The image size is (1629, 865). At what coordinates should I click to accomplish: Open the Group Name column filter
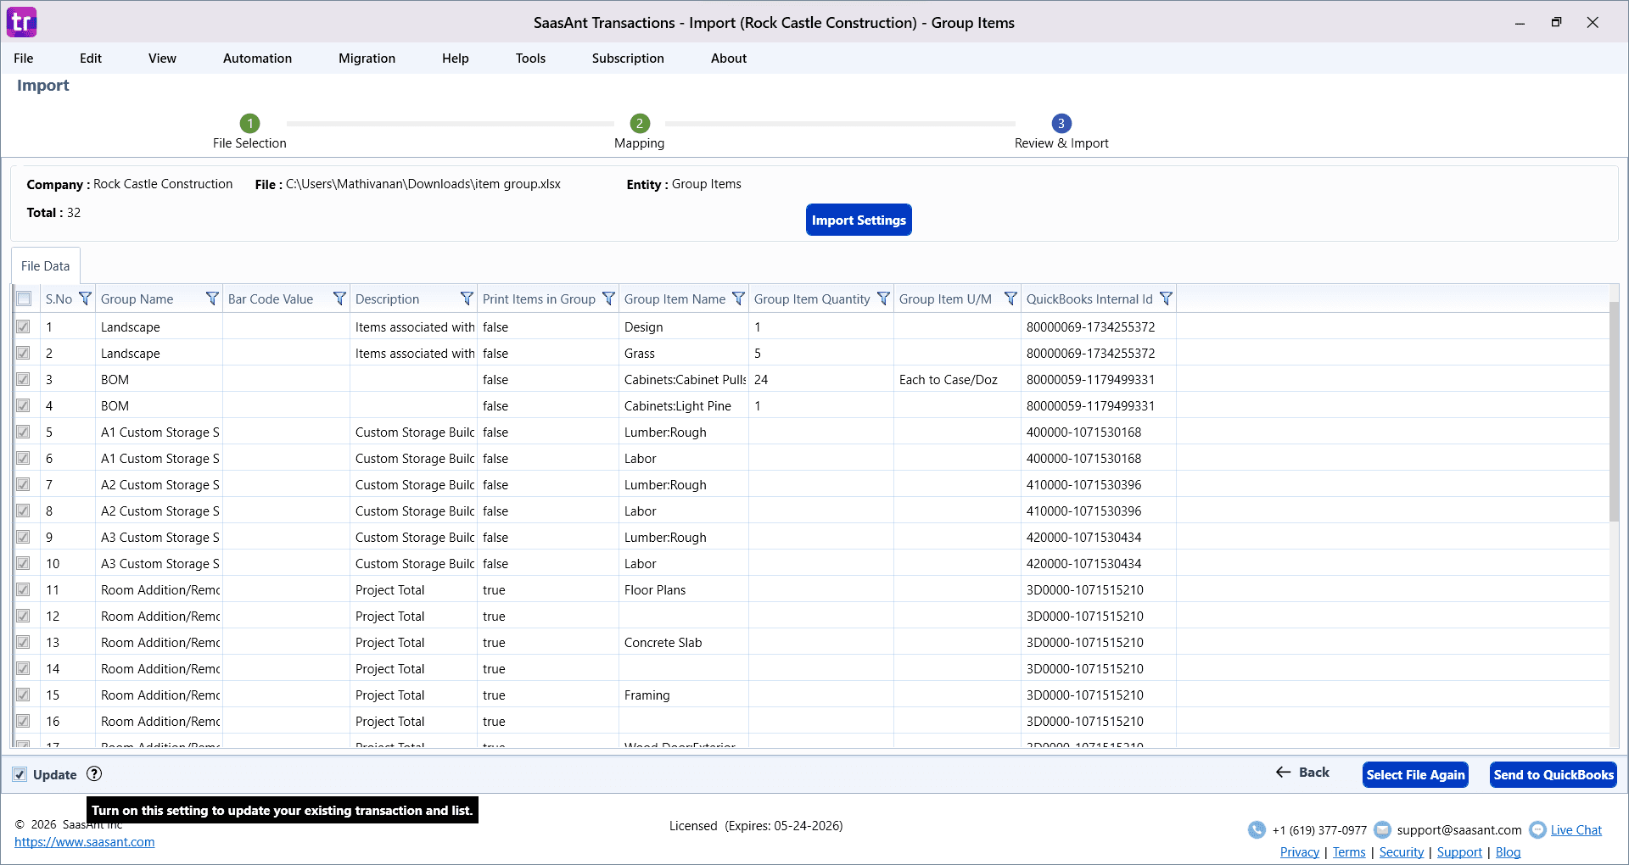tap(212, 299)
